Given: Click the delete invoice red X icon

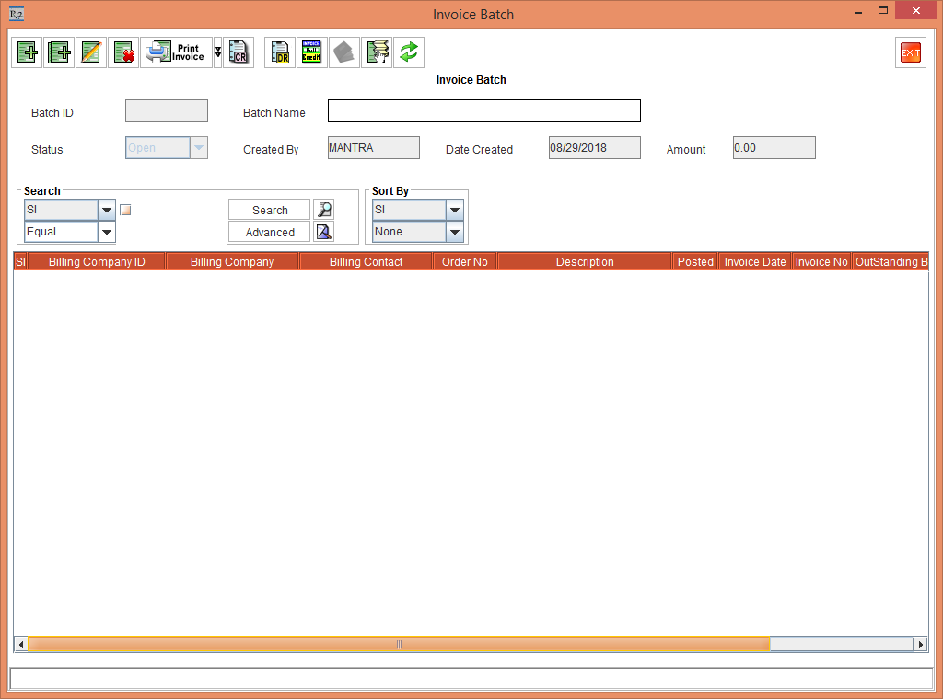Looking at the screenshot, I should pyautogui.click(x=123, y=52).
